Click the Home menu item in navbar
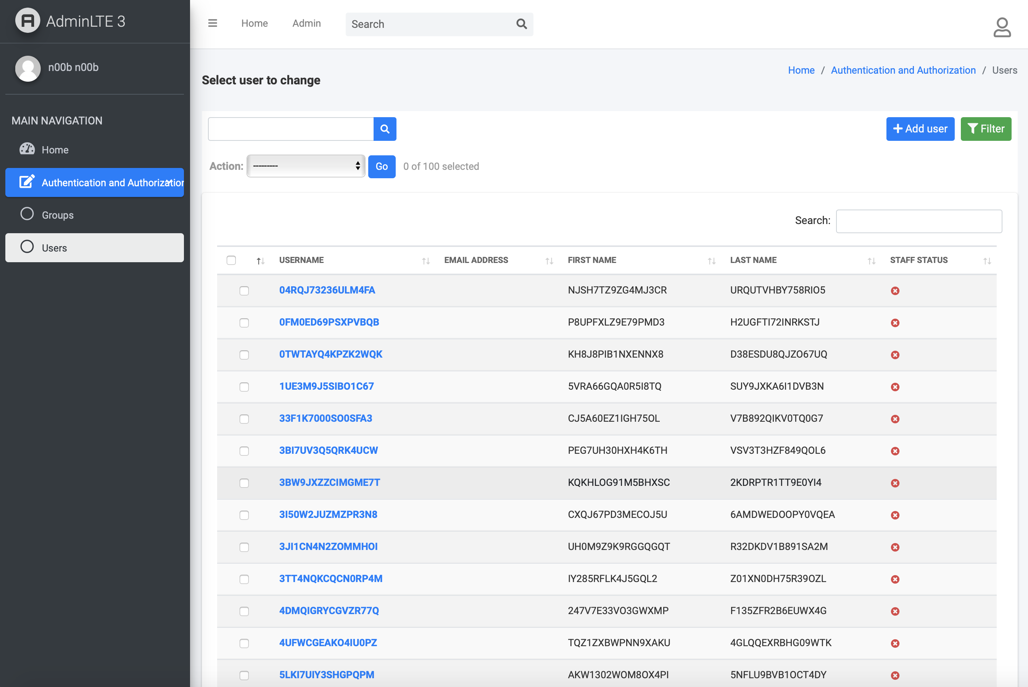Viewport: 1028px width, 687px height. (255, 23)
